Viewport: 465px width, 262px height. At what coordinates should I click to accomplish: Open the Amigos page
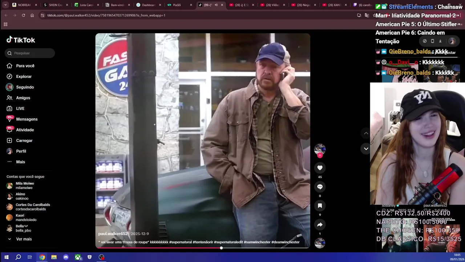18,98
